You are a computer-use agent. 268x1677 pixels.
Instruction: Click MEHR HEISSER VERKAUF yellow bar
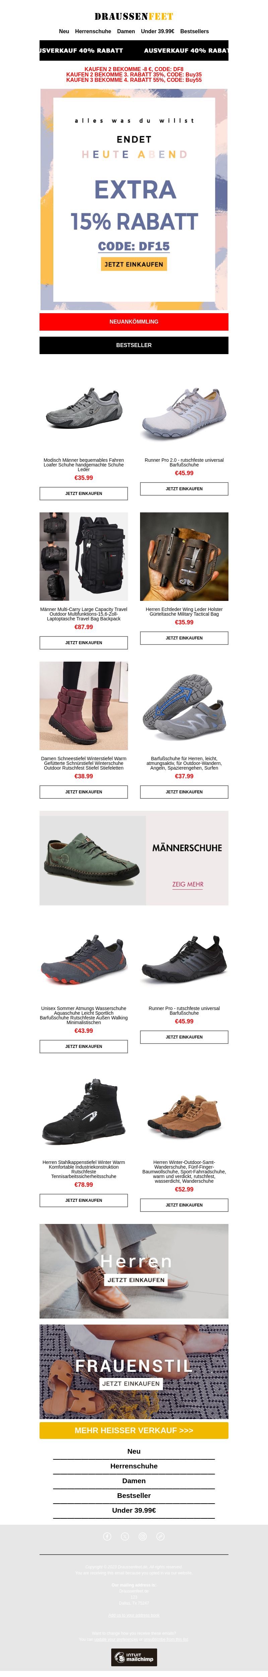134,1430
